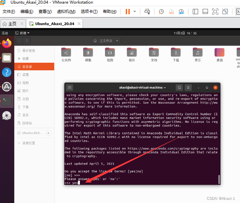Open the clock 11月3日 16:35 calendar
This screenshot has width=240, height=203.
(185, 33)
